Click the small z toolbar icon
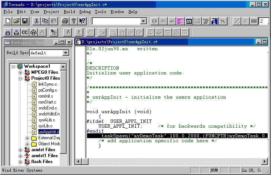Image resolution: width=271 pixels, height=175 pixels. (x=245, y=21)
